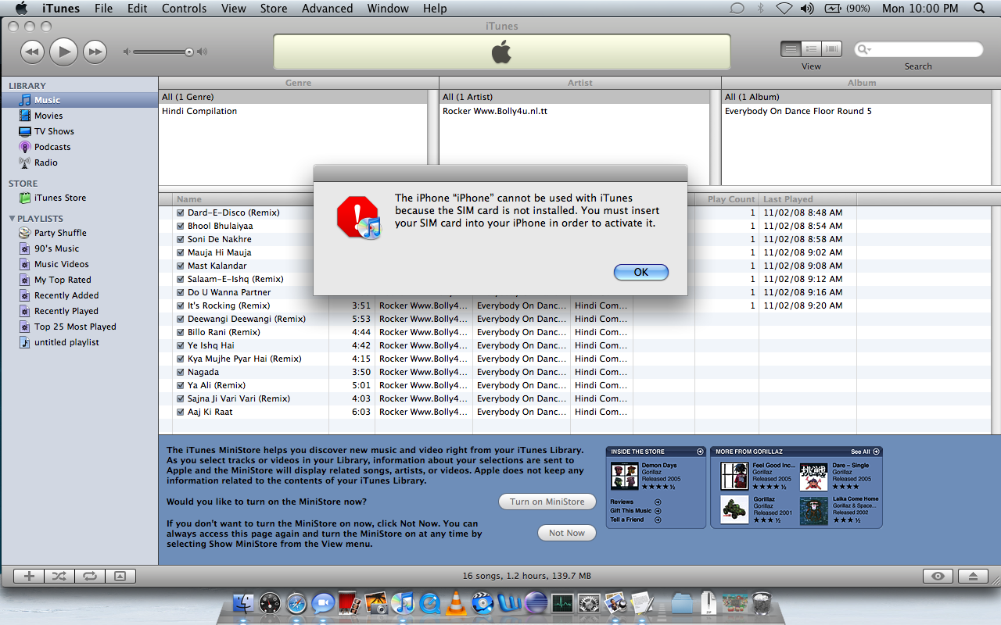Image resolution: width=1001 pixels, height=625 pixels.
Task: Toggle repeat at the bottom bar
Action: pyautogui.click(x=90, y=577)
